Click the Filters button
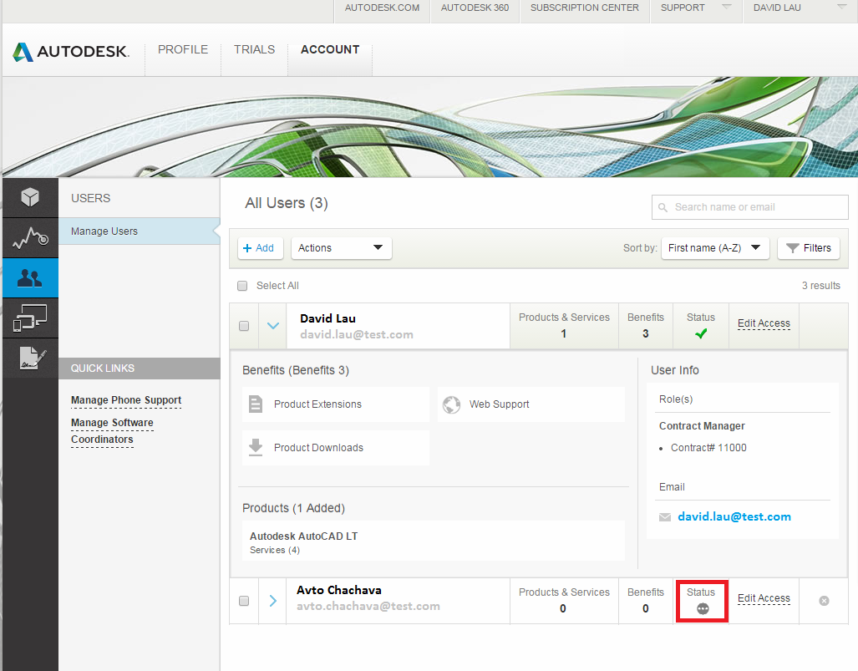Image resolution: width=858 pixels, height=671 pixels. 809,248
